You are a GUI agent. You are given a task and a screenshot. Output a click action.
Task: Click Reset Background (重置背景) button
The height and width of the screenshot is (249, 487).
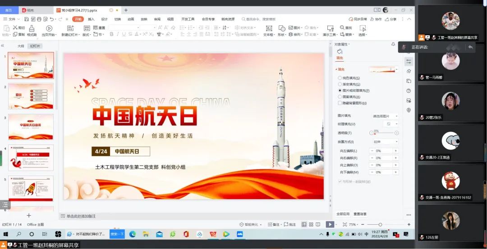tap(360, 214)
